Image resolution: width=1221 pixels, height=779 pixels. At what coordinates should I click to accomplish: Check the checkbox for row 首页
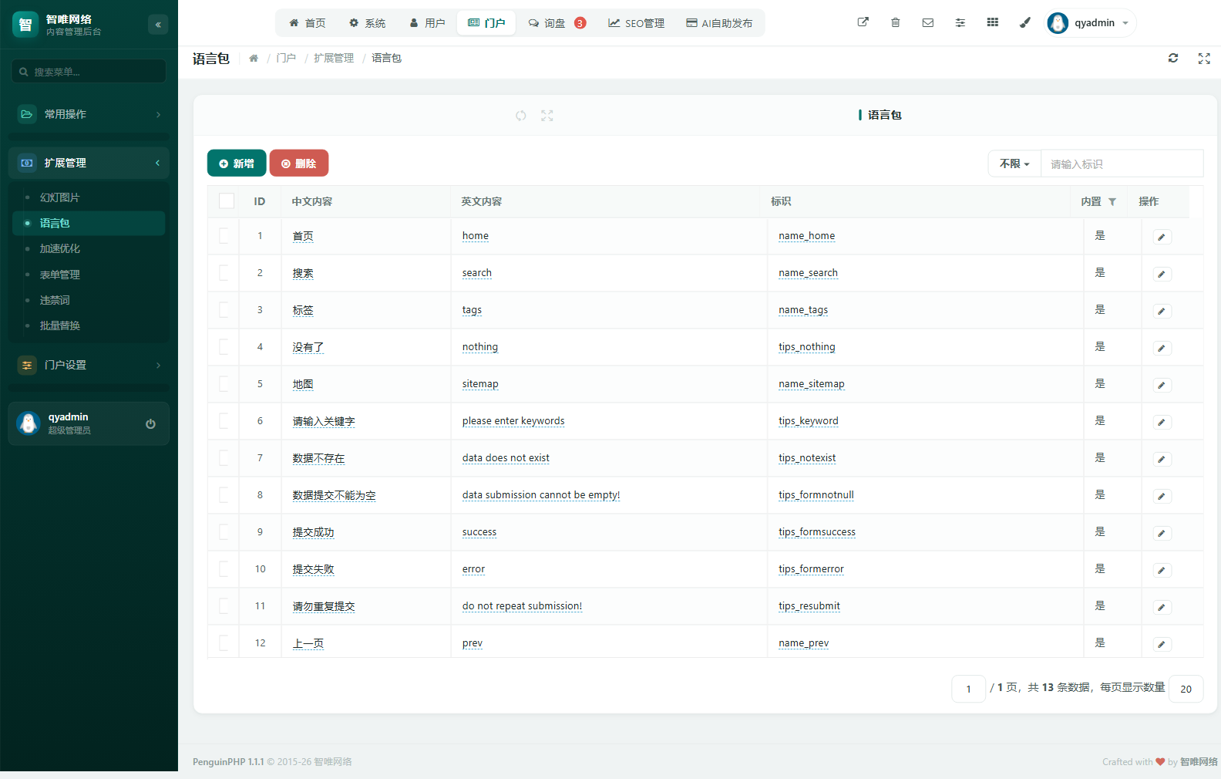tap(224, 236)
